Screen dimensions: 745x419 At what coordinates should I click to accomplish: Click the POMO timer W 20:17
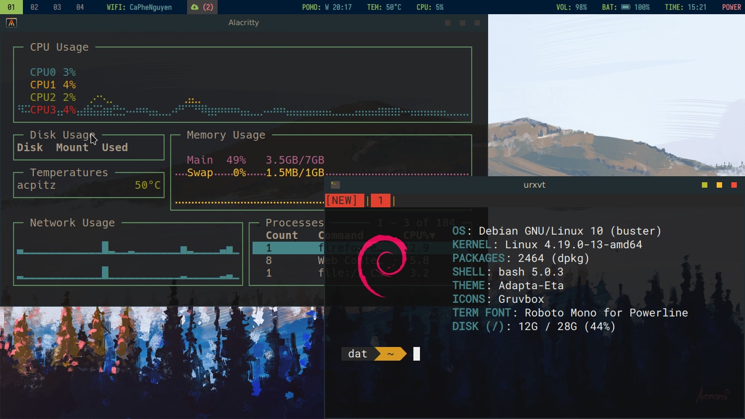pyautogui.click(x=327, y=7)
